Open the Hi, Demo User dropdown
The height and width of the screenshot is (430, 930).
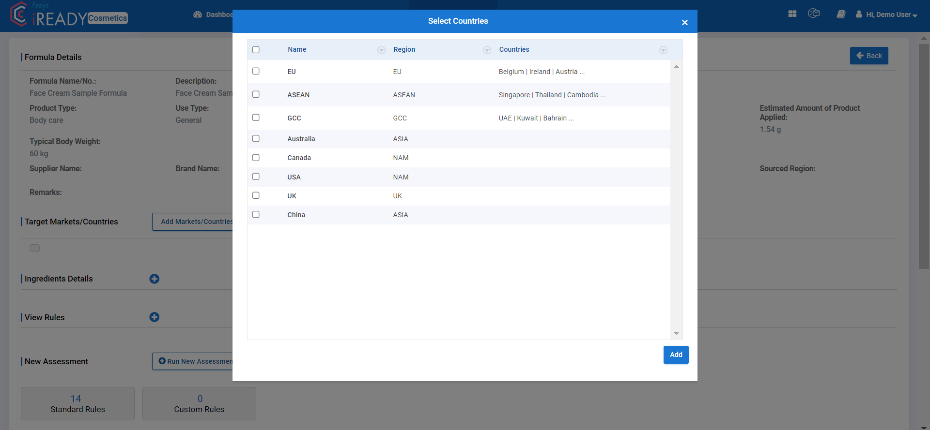pos(886,15)
